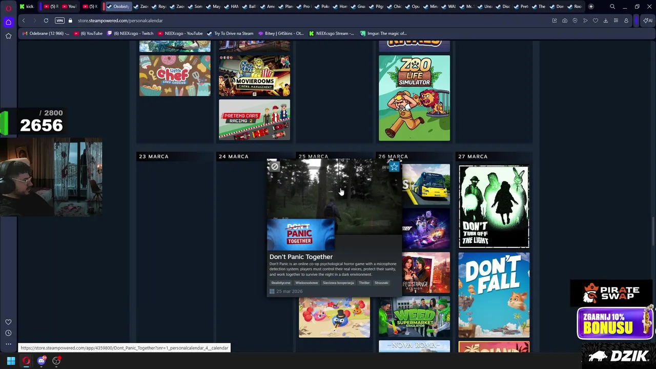Go back using the browser back arrow

[x=24, y=20]
